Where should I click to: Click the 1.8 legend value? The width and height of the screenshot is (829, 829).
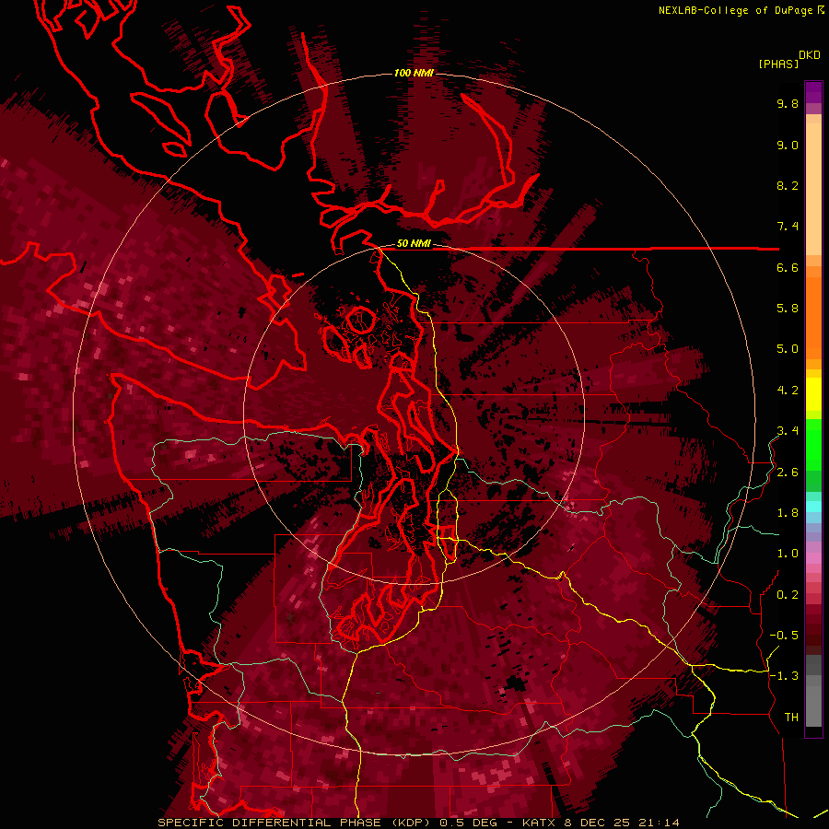click(x=788, y=513)
